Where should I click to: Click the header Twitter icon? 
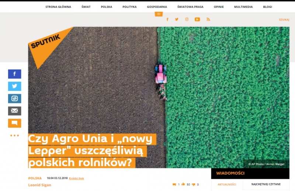(177, 19)
